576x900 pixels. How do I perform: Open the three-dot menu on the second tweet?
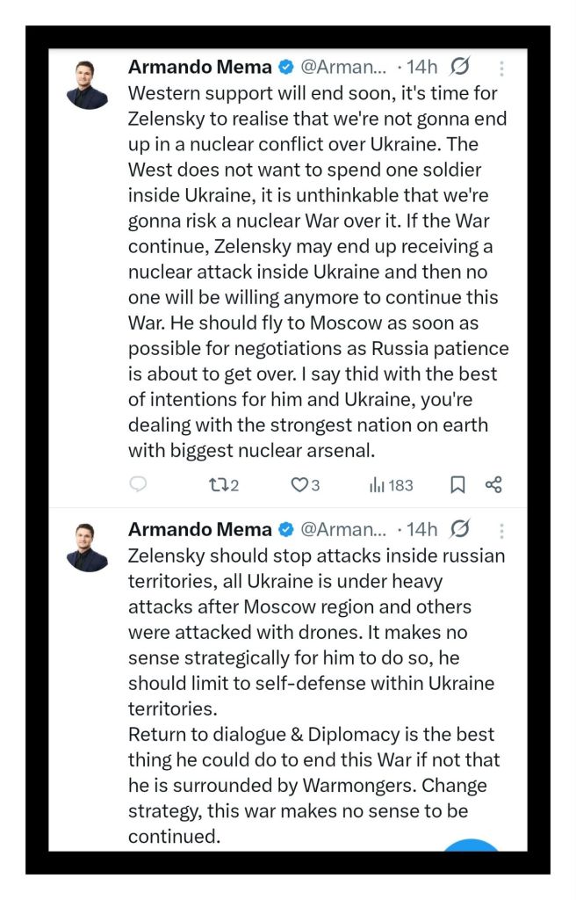[501, 530]
